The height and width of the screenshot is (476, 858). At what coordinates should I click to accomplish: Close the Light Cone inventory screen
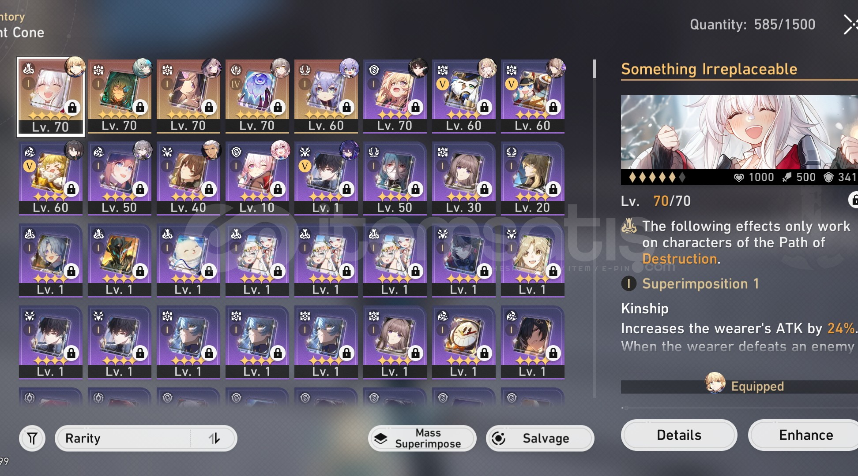click(x=850, y=25)
